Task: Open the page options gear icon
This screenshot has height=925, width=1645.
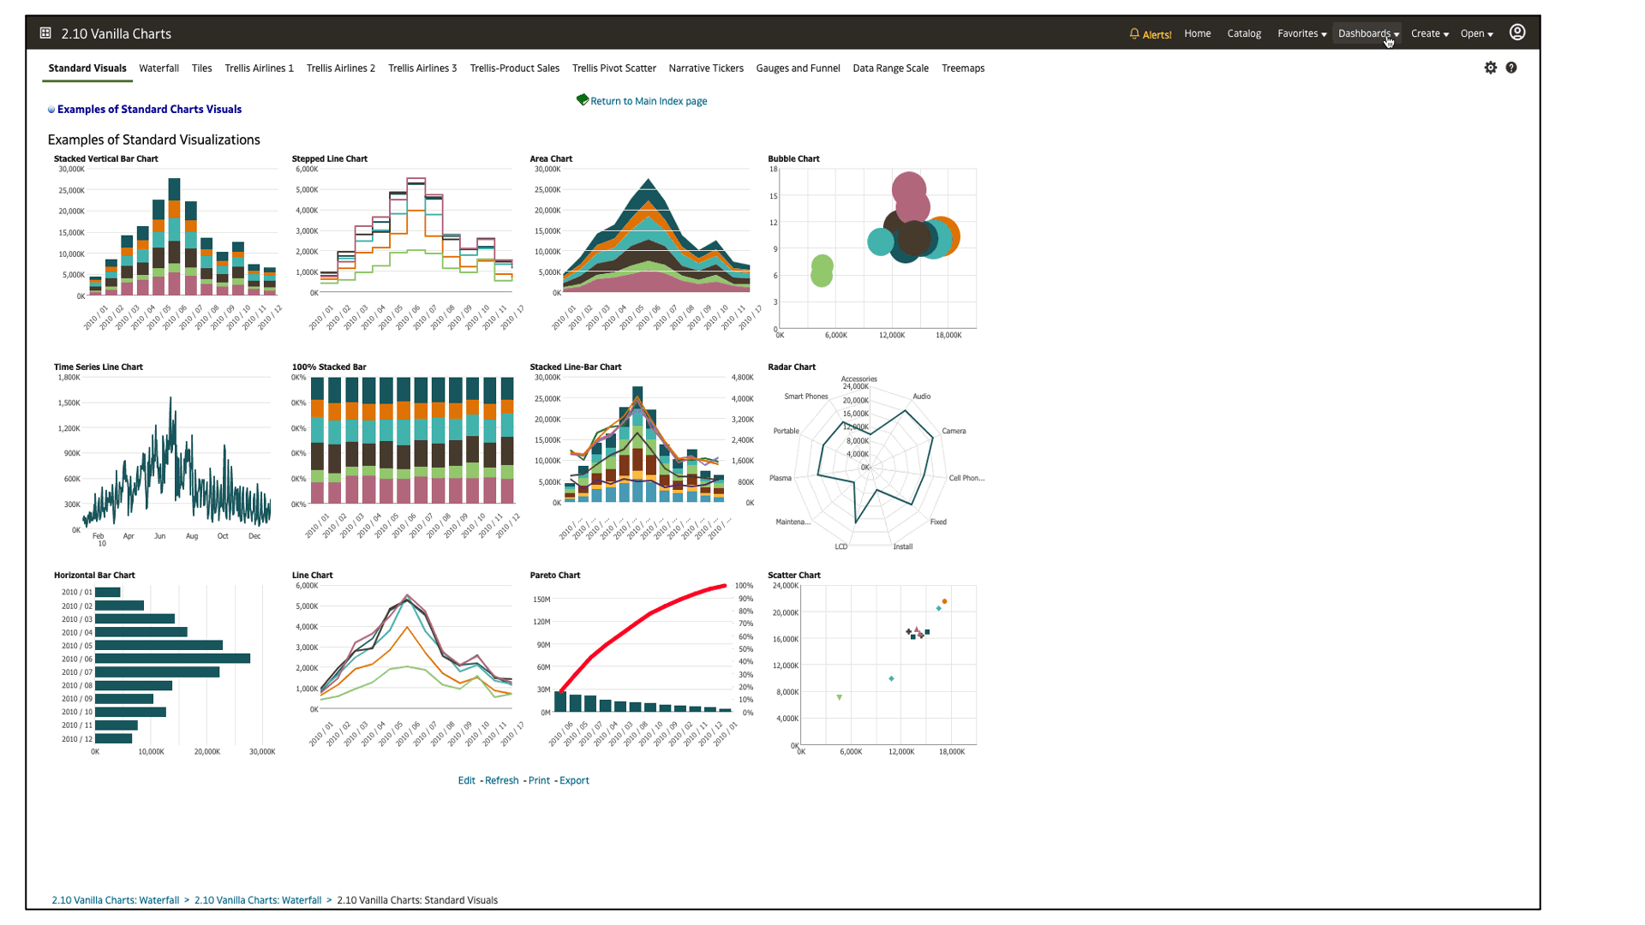Action: point(1491,67)
